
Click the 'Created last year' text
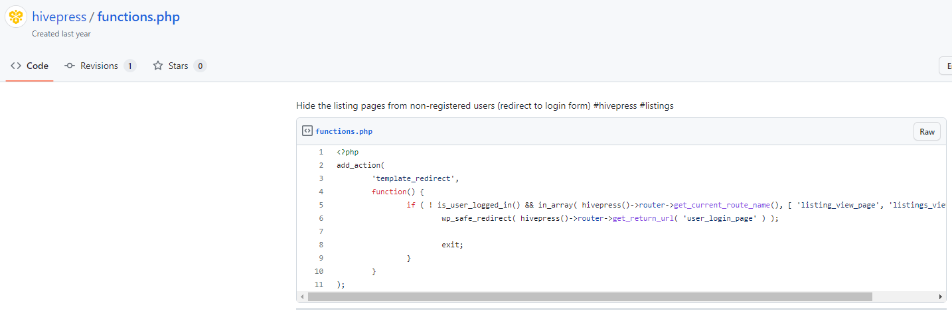pos(61,34)
